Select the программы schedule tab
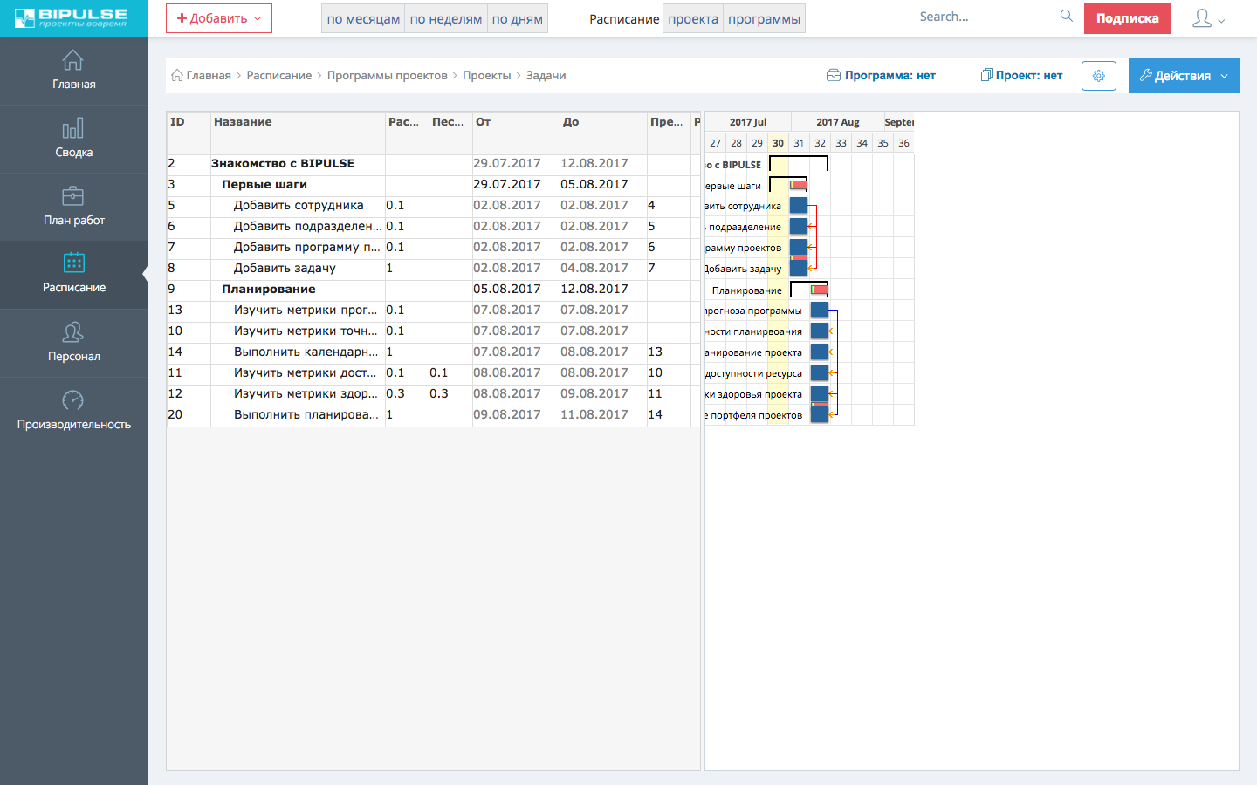 pos(764,18)
